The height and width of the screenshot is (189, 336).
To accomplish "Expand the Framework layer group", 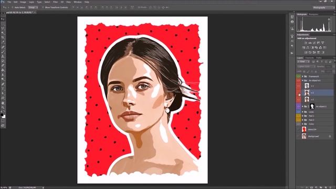I will point(302,77).
